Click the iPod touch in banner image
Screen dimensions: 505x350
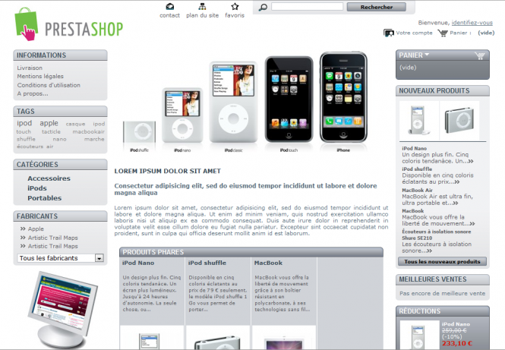(x=289, y=99)
